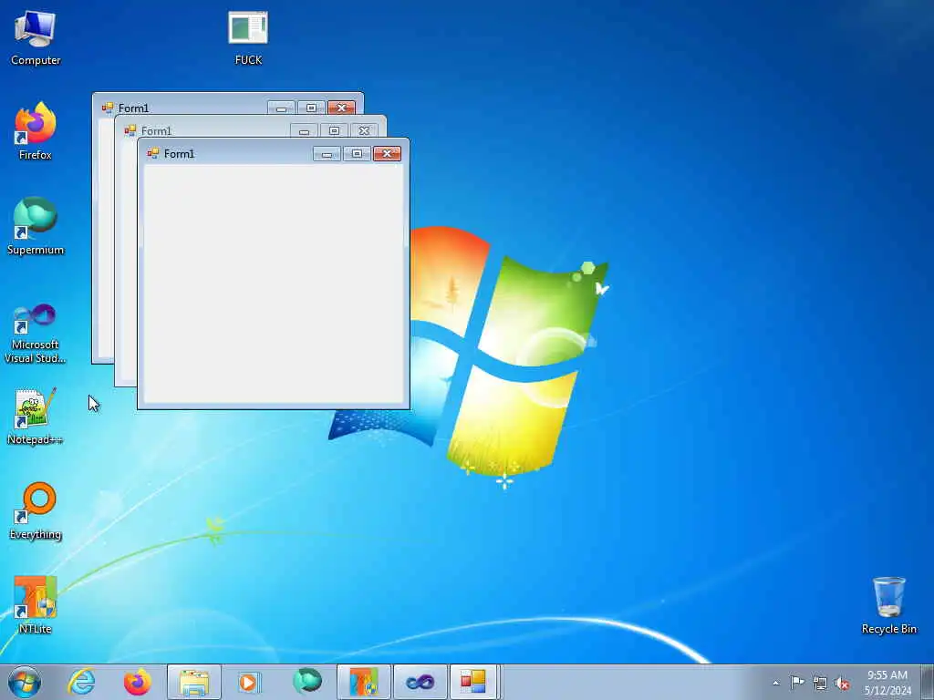Image resolution: width=934 pixels, height=700 pixels.
Task: Switch to NTLite in the taskbar
Action: click(x=363, y=682)
